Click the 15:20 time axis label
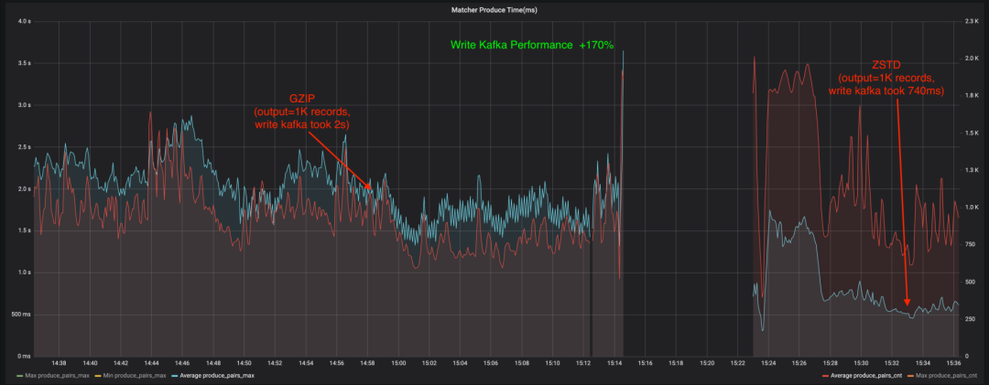 pyautogui.click(x=707, y=364)
